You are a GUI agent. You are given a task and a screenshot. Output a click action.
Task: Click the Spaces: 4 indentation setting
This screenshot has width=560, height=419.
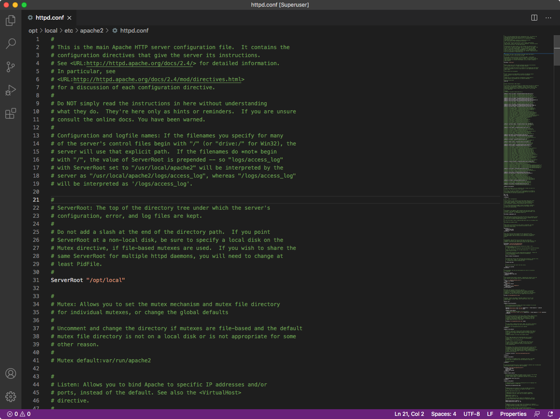pos(443,414)
